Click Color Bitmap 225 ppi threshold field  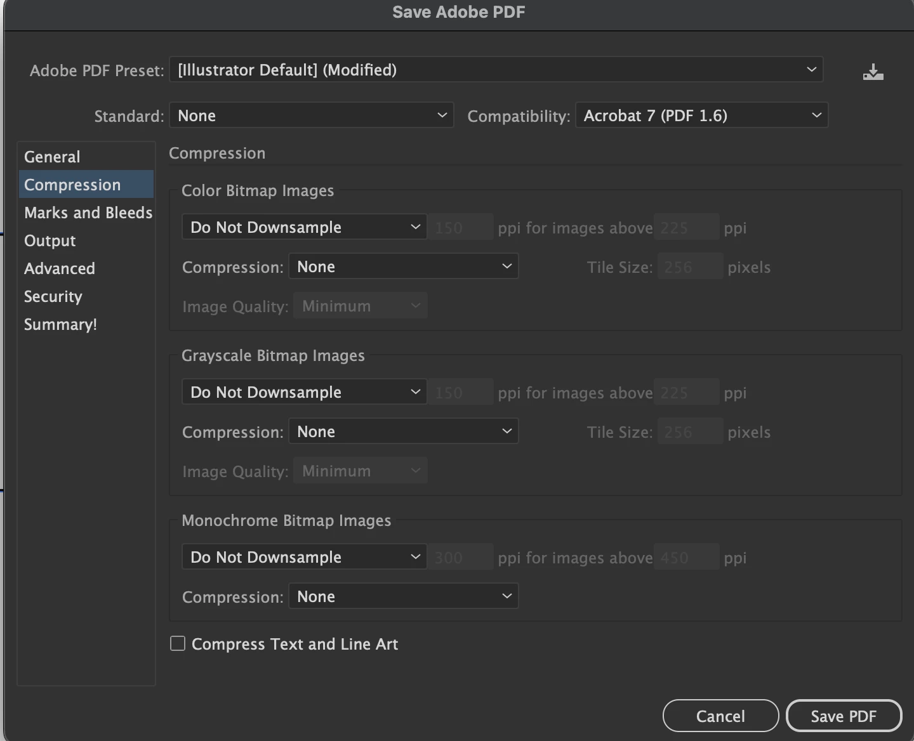tap(687, 227)
